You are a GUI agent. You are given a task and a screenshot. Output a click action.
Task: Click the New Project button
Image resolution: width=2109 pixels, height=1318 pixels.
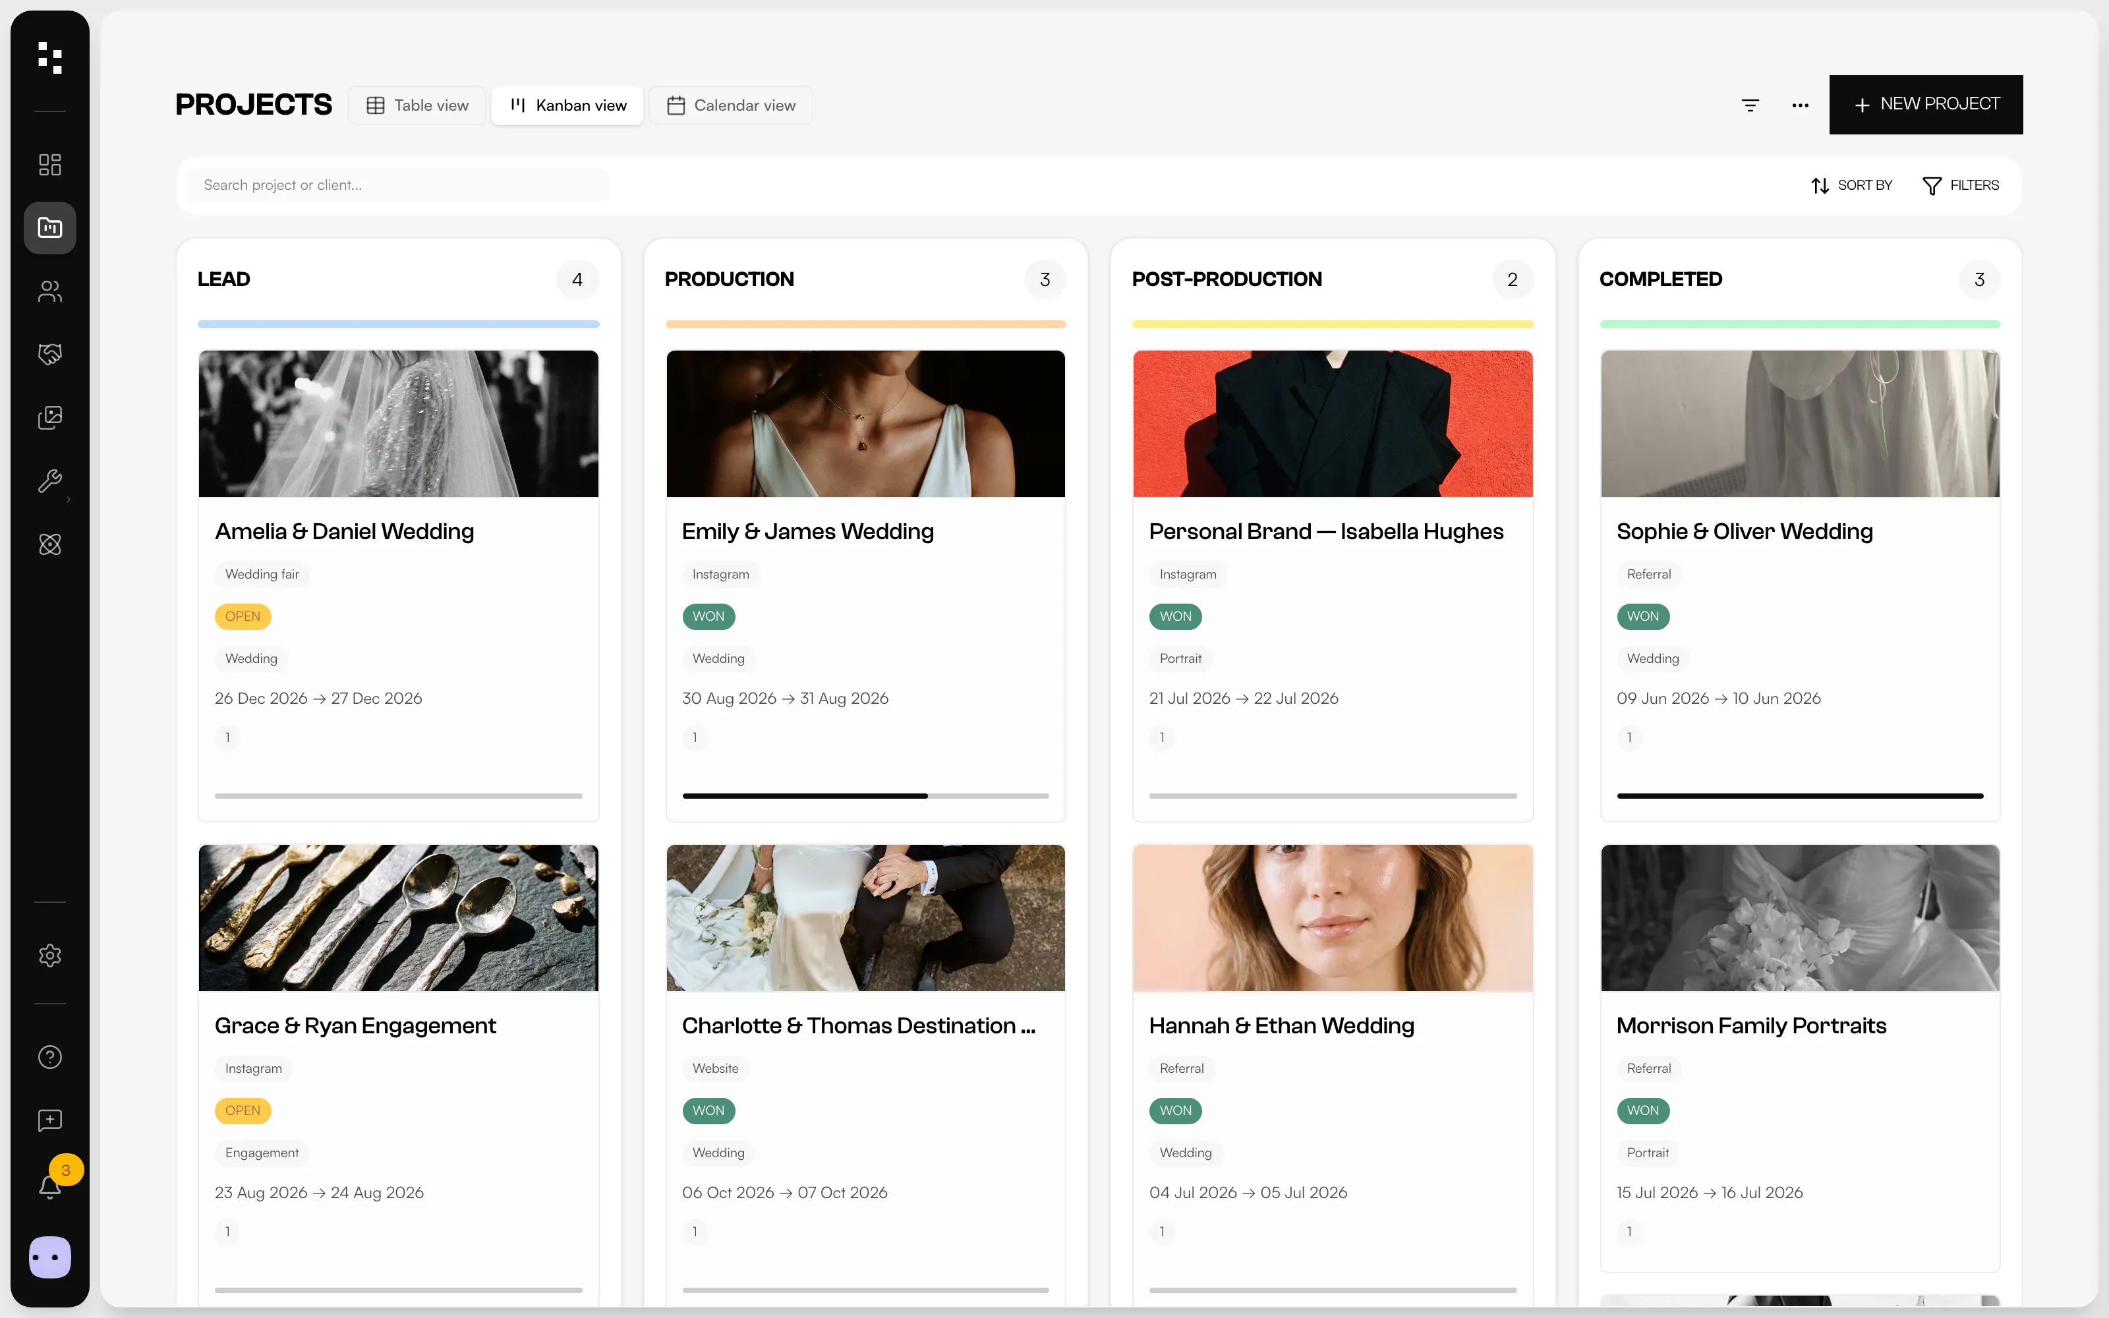click(x=1926, y=105)
